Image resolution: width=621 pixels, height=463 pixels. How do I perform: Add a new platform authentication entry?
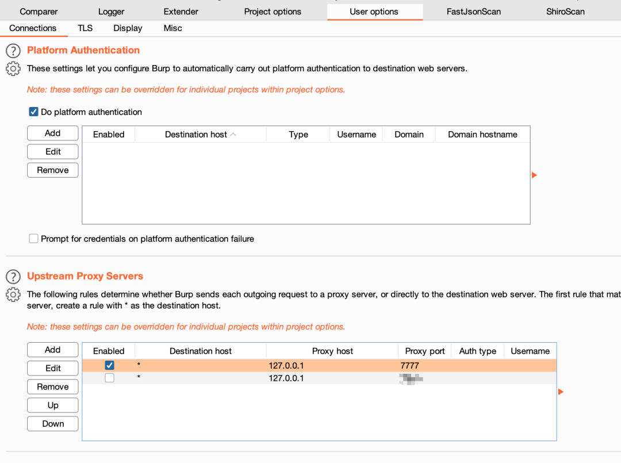point(53,133)
